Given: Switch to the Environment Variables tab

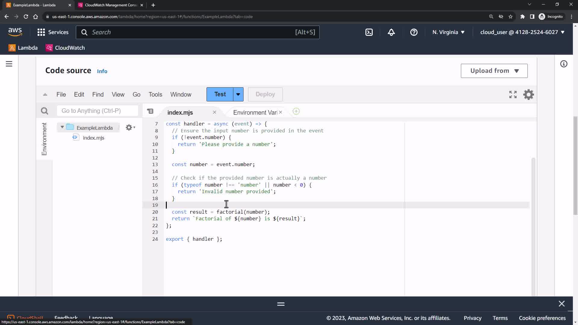Looking at the screenshot, I should coord(255,113).
